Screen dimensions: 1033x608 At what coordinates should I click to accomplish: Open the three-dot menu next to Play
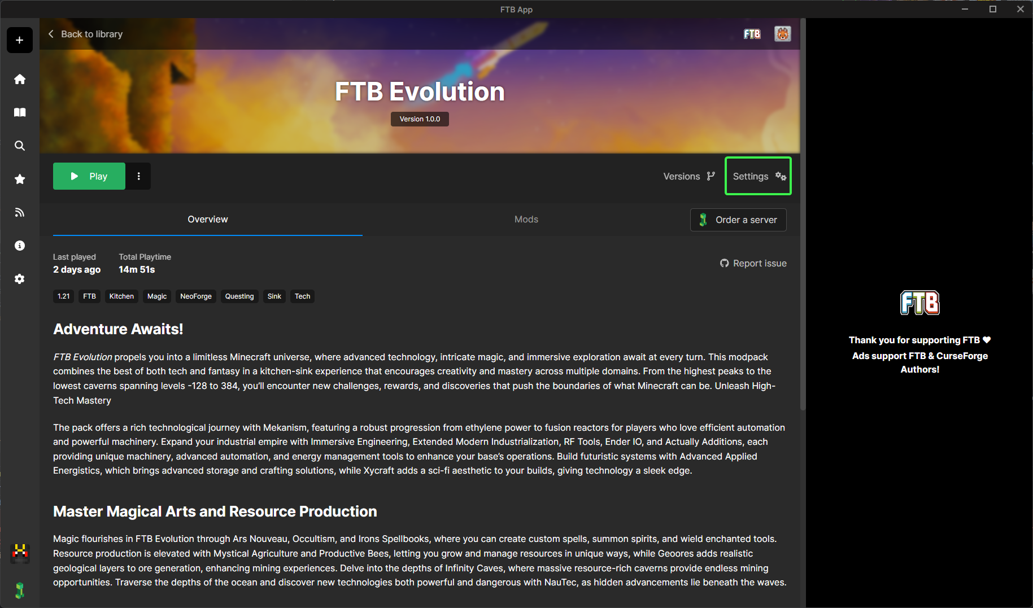tap(138, 176)
